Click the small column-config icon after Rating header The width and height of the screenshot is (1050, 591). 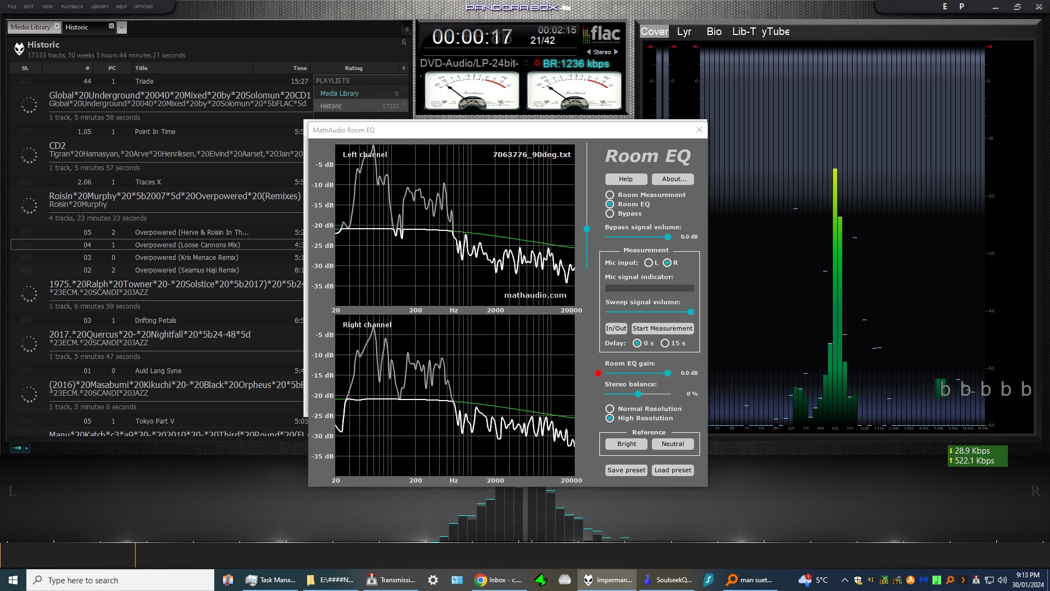coord(404,68)
